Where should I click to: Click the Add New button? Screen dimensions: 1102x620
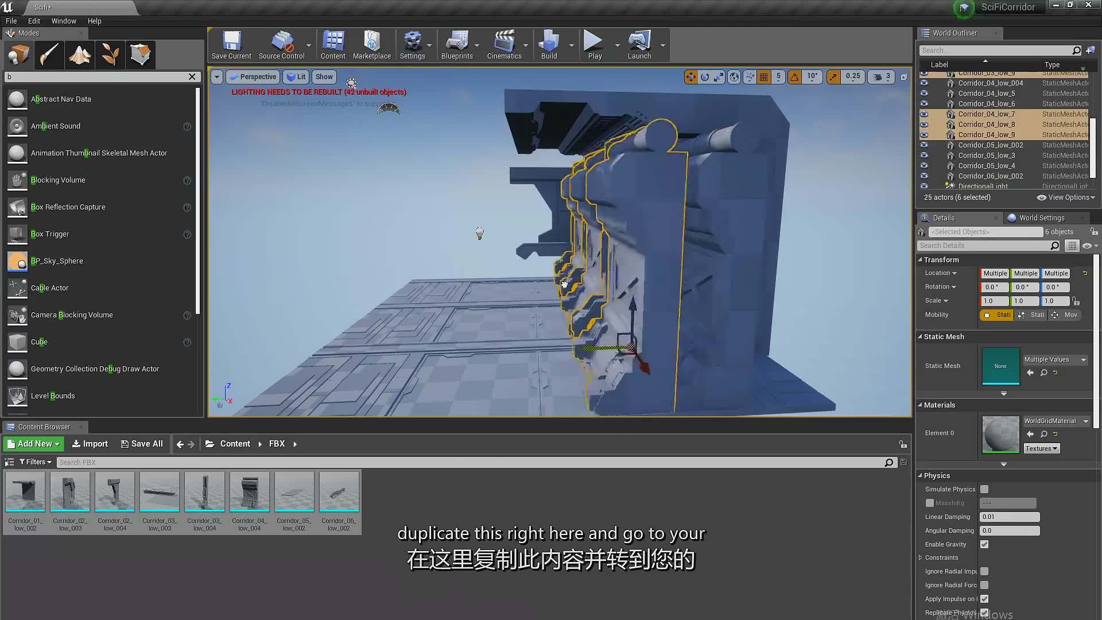point(33,444)
